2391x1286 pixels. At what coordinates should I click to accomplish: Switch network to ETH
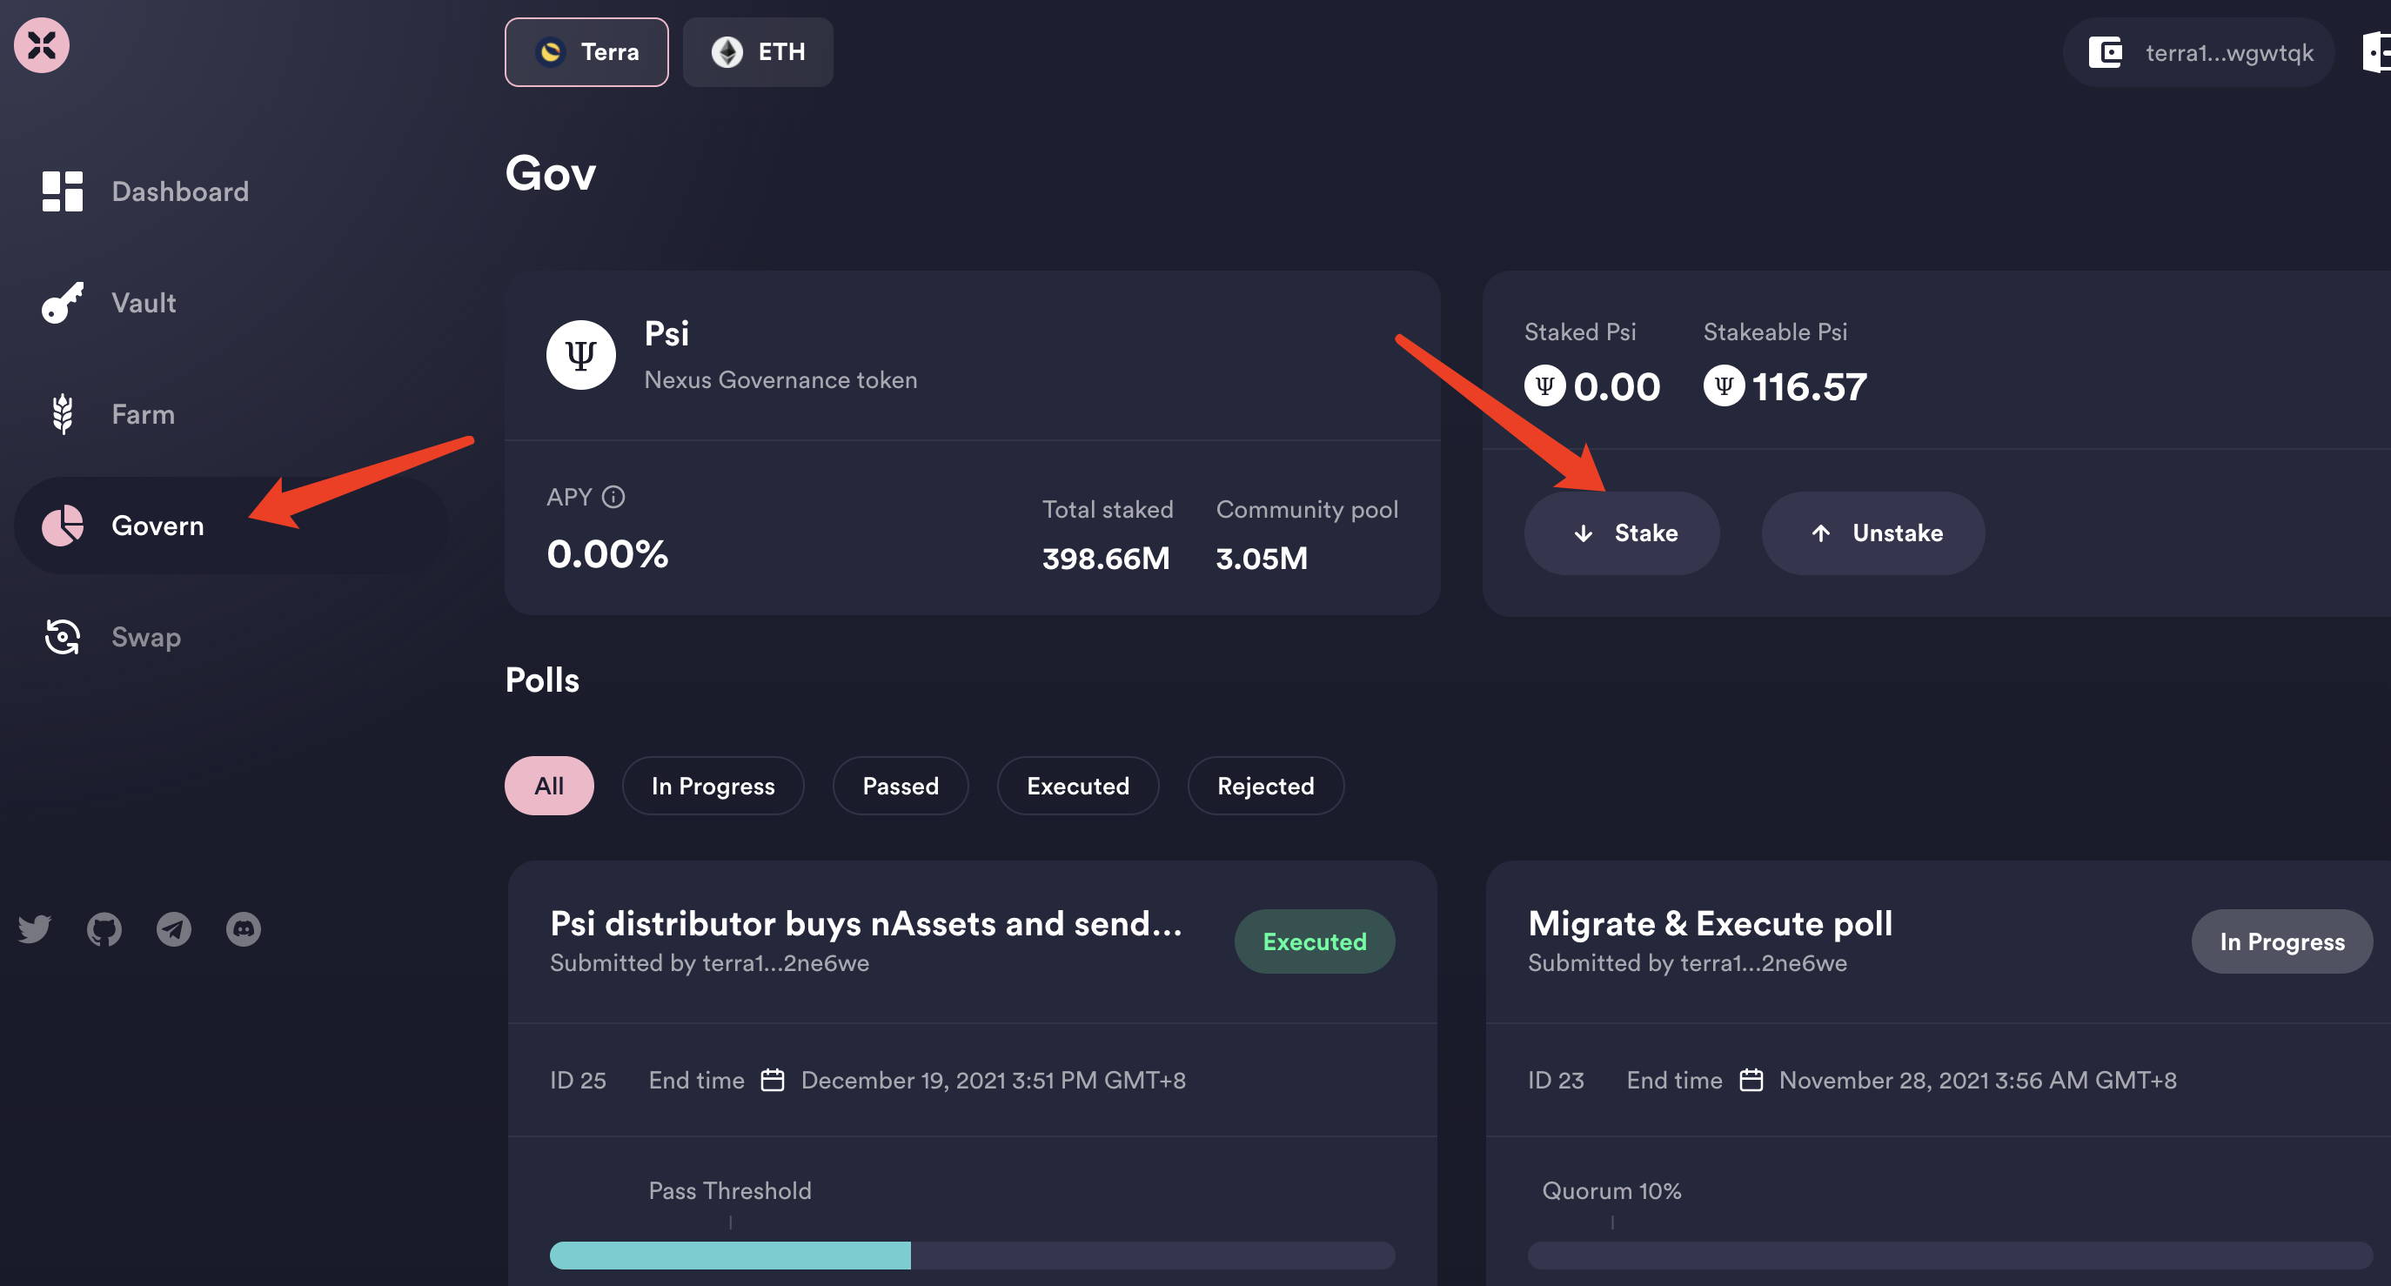pos(757,52)
